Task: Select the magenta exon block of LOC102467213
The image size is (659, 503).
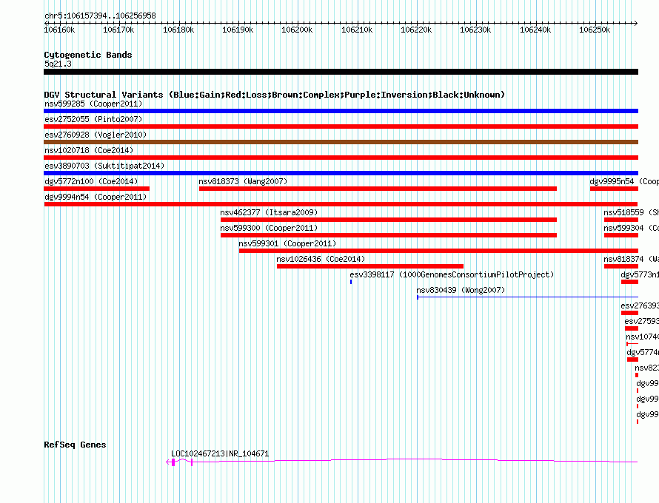Action: tap(173, 462)
